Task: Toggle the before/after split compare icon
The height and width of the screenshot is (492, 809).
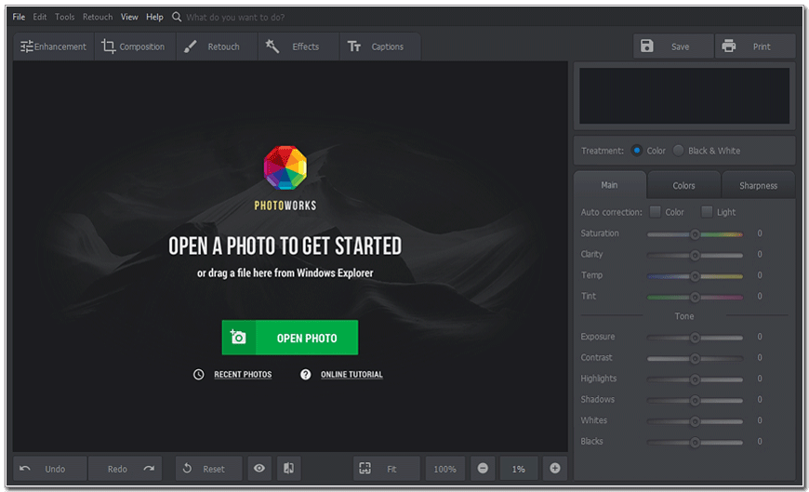Action: tap(289, 468)
